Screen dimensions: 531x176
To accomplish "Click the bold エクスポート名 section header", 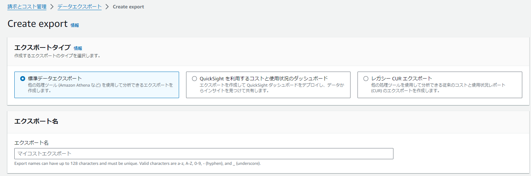I will click(x=36, y=121).
